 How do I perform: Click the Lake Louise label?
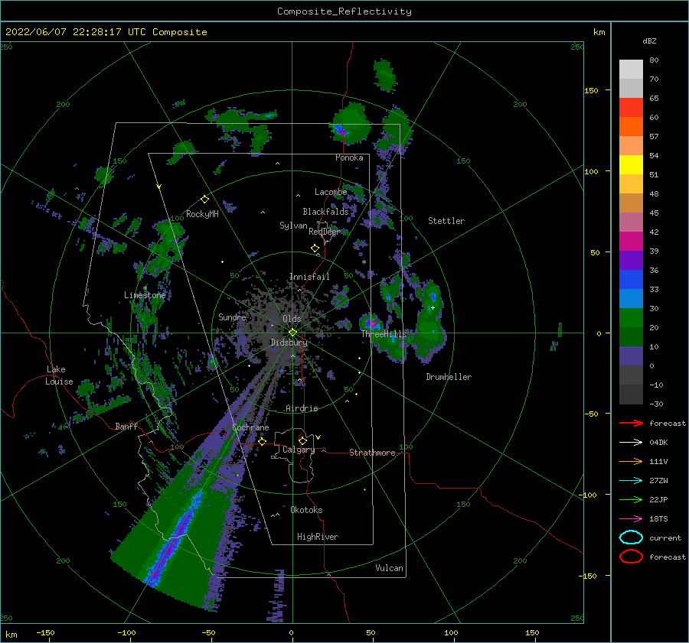click(59, 375)
